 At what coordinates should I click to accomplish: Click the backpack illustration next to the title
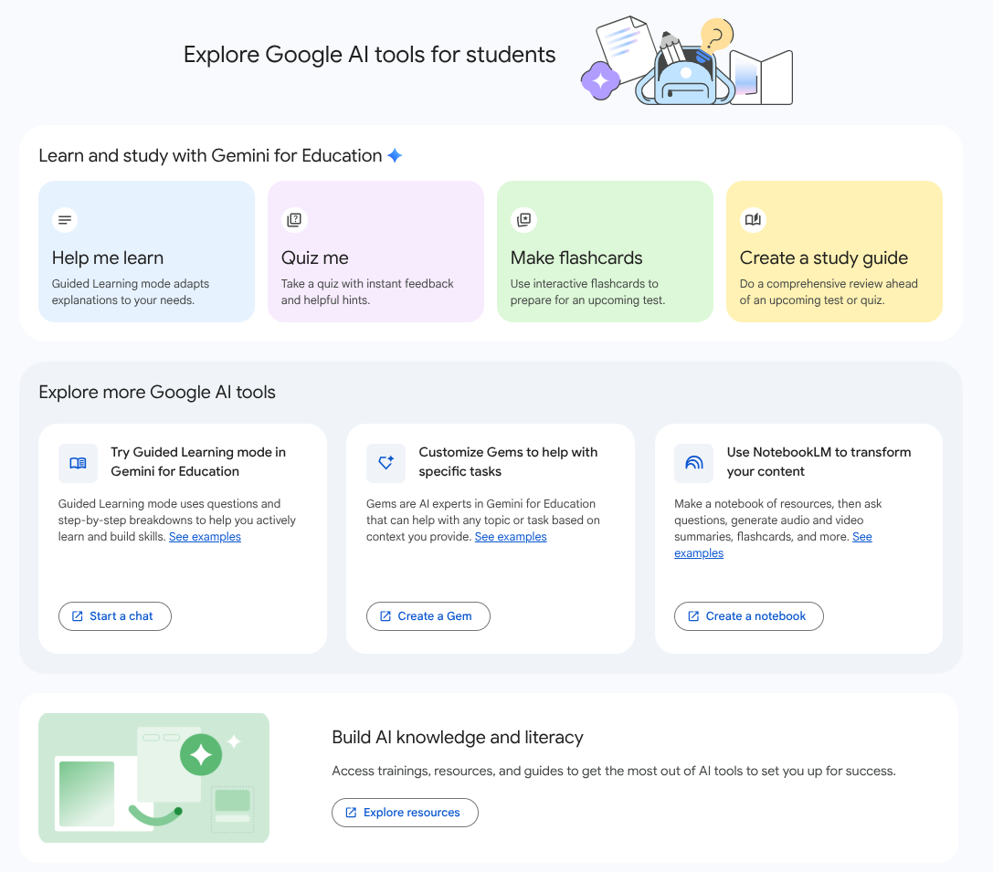[x=686, y=59]
